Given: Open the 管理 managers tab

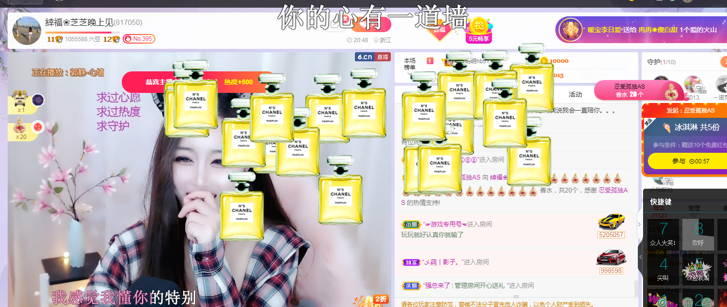Looking at the screenshot, I should point(694,208).
